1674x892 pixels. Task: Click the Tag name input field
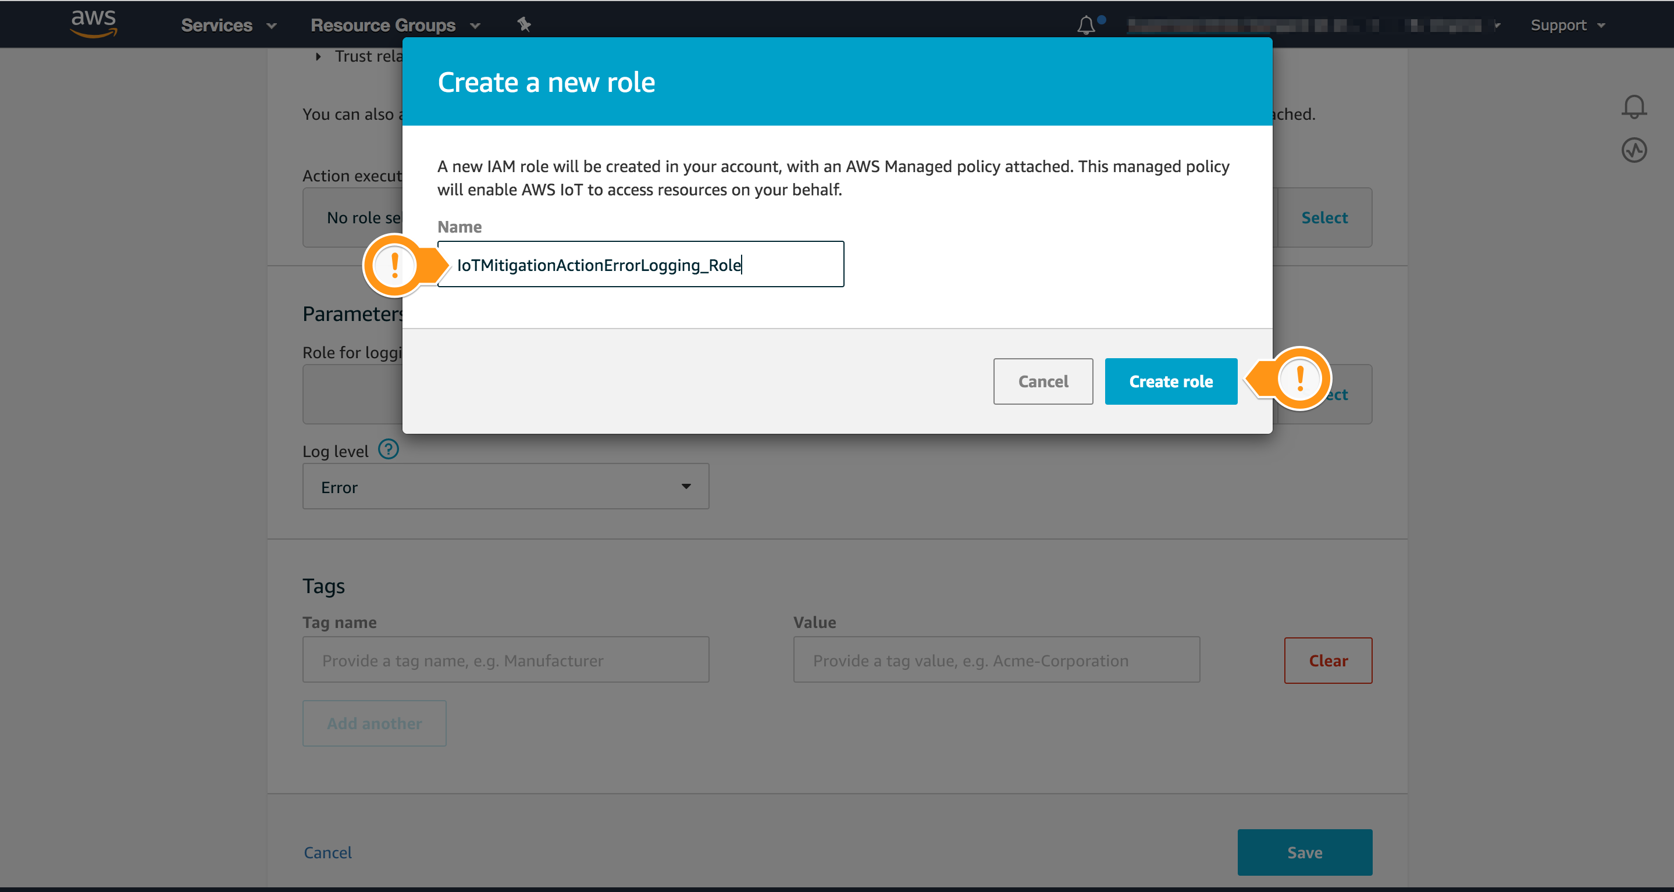click(x=505, y=660)
